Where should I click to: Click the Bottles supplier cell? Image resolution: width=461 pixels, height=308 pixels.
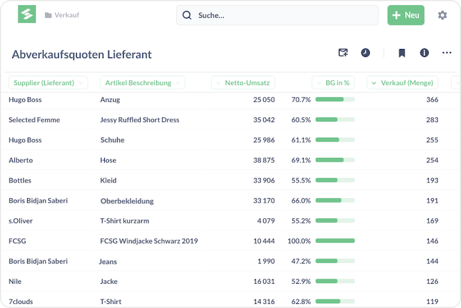pos(20,180)
